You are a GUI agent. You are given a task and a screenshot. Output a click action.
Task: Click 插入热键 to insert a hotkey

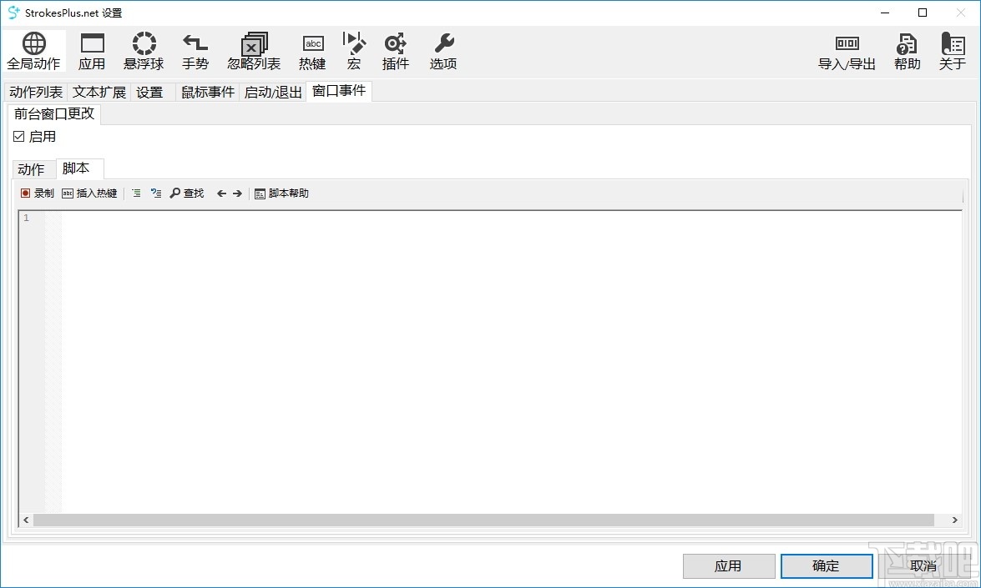[89, 193]
